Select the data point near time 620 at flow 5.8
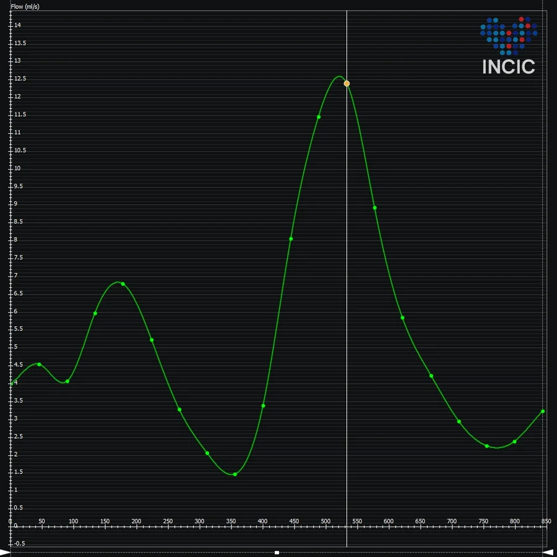The height and width of the screenshot is (557, 557). coord(402,317)
